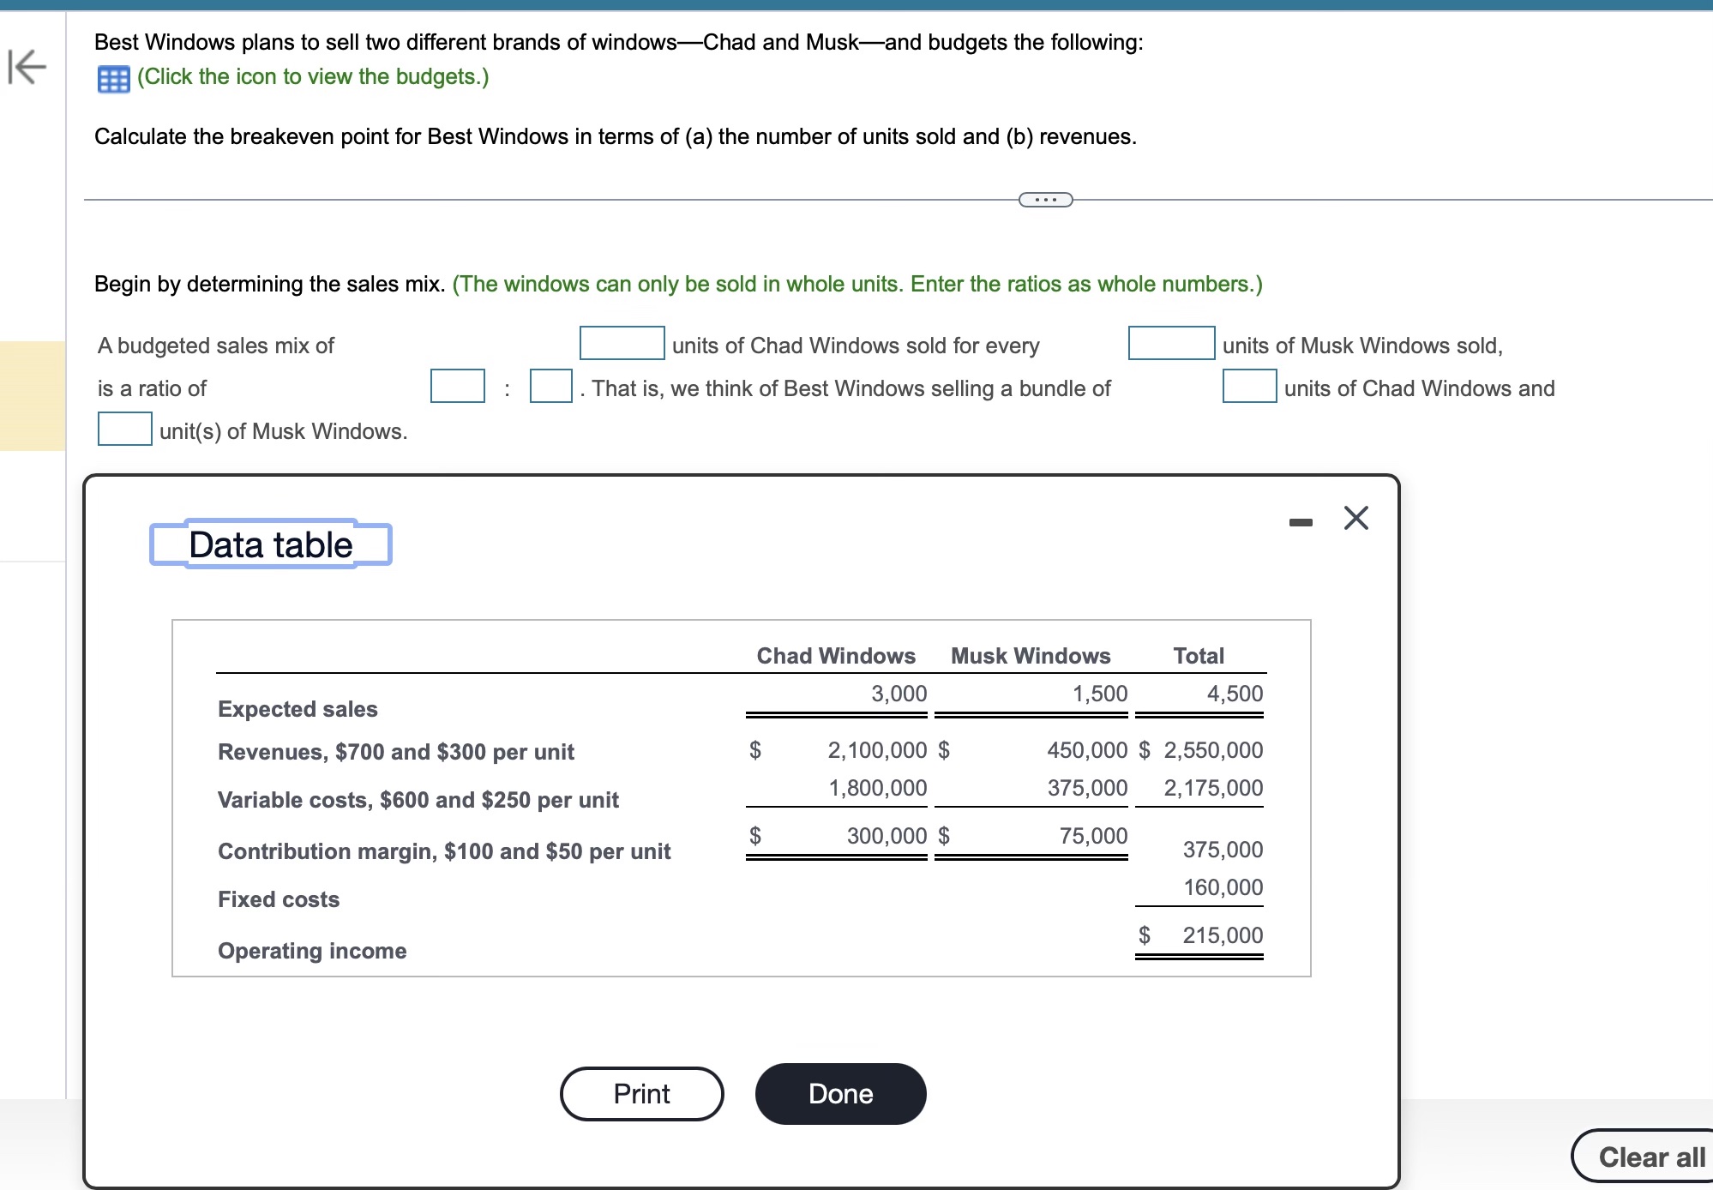Screen dimensions: 1713x1190
Task: Click ellipsis disclosure triangle mid-page
Action: [x=1042, y=201]
